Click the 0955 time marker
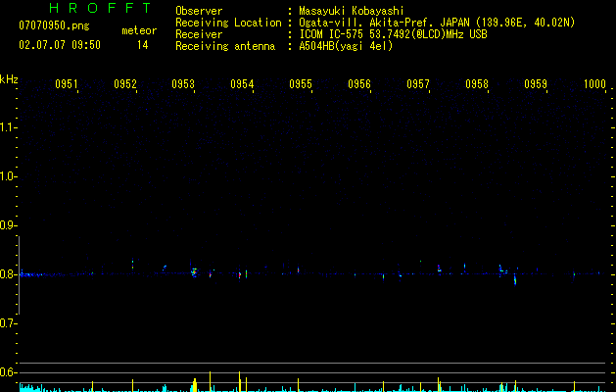 point(301,83)
